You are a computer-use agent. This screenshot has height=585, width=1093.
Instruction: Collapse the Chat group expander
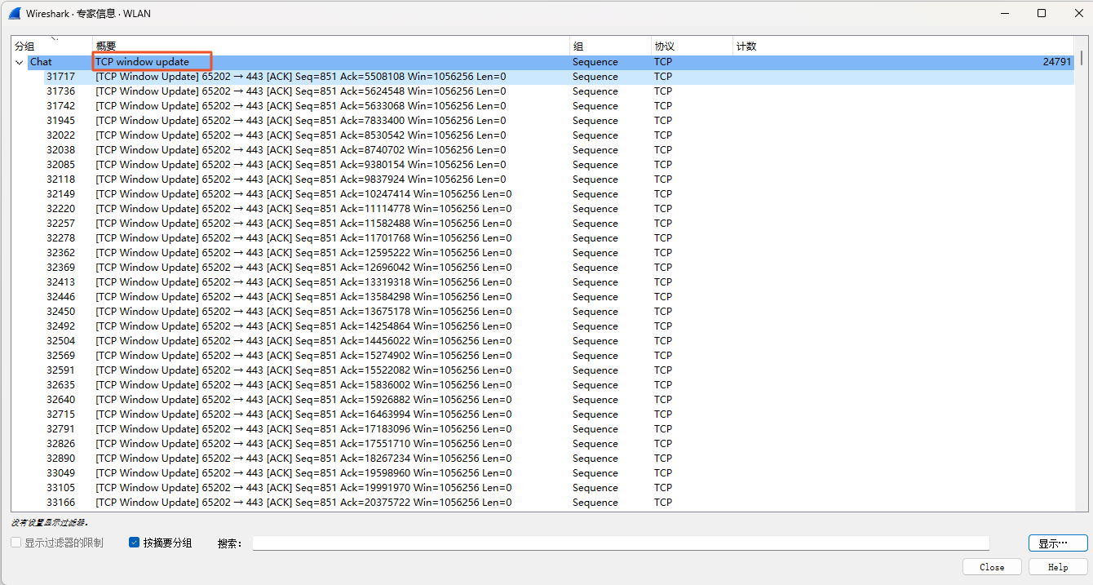20,62
